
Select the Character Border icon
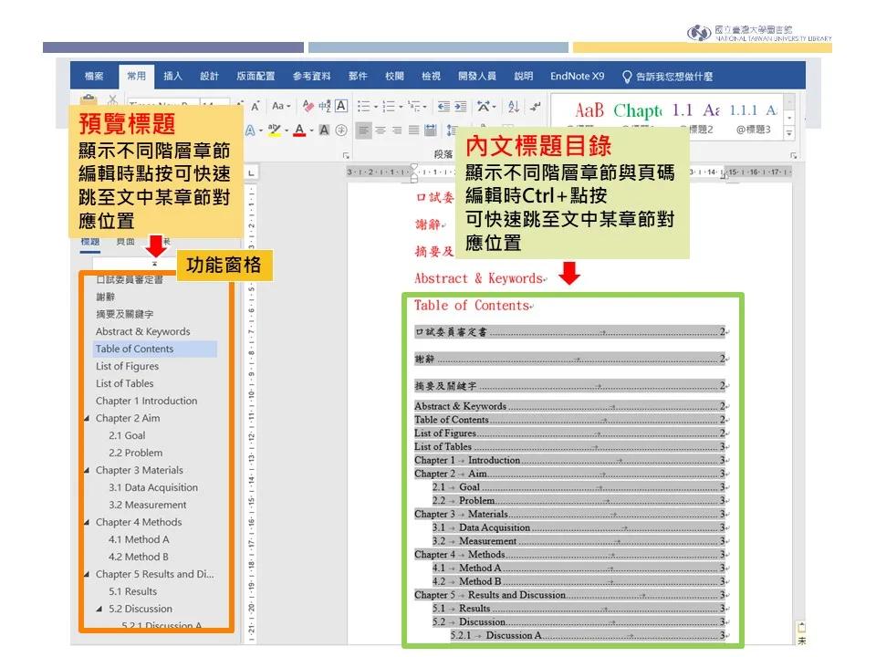tap(339, 107)
